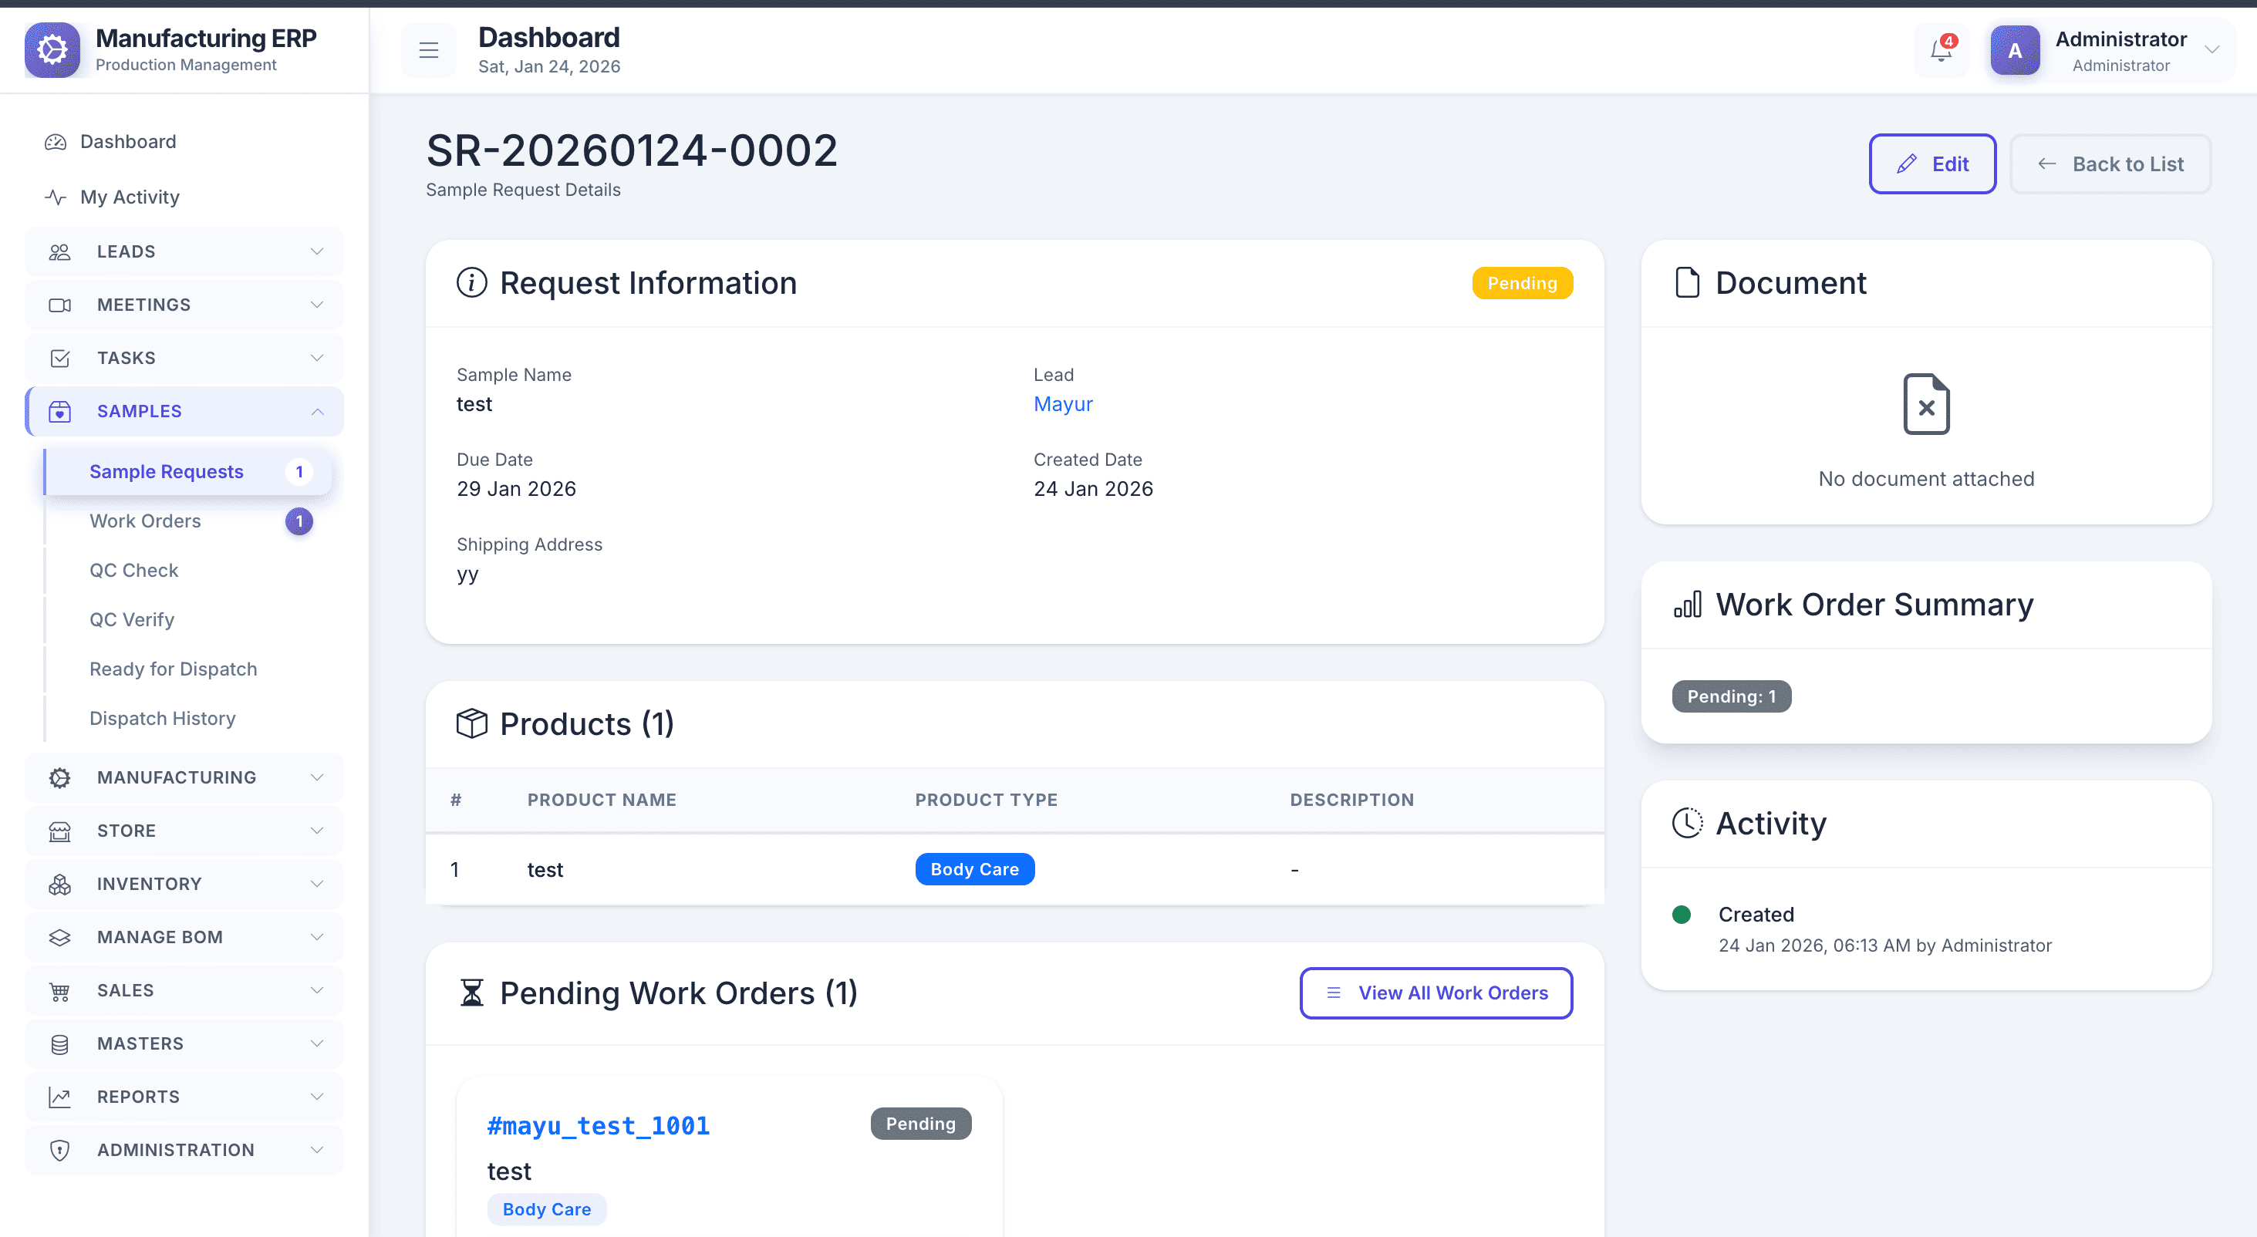Toggle the hamburger sidebar menu icon
Screen dimensions: 2257x1237
click(x=428, y=51)
